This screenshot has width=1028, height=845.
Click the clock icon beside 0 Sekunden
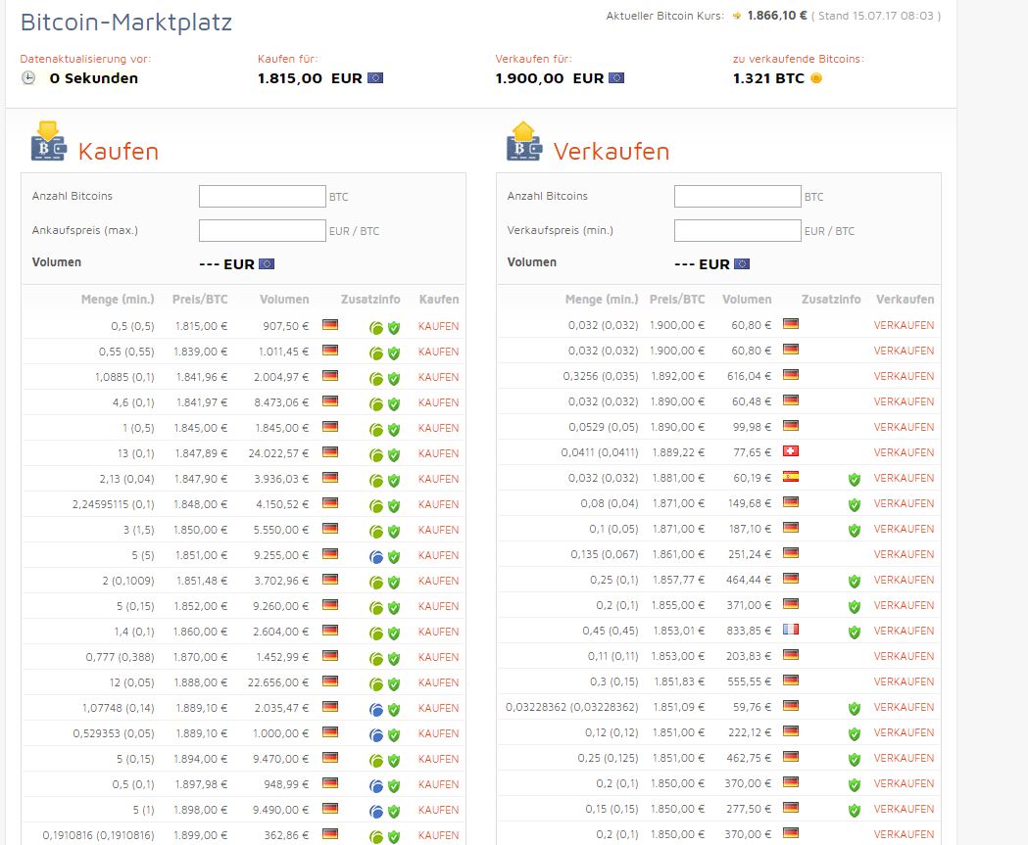click(28, 78)
